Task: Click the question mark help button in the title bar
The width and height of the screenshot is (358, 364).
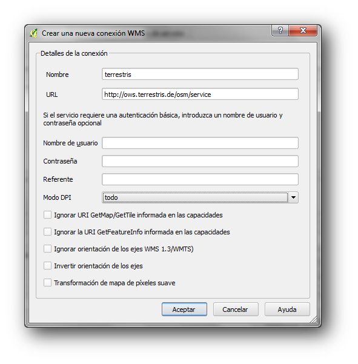Action: pos(280,30)
